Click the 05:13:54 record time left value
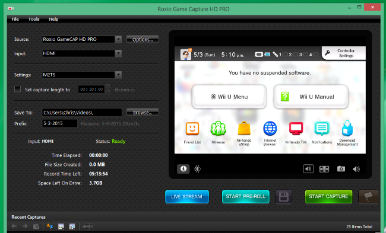Image resolution: width=386 pixels, height=233 pixels. click(99, 174)
